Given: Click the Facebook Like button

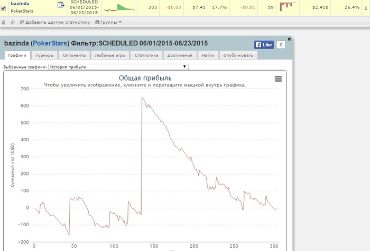Looking at the screenshot, I should 264,45.
